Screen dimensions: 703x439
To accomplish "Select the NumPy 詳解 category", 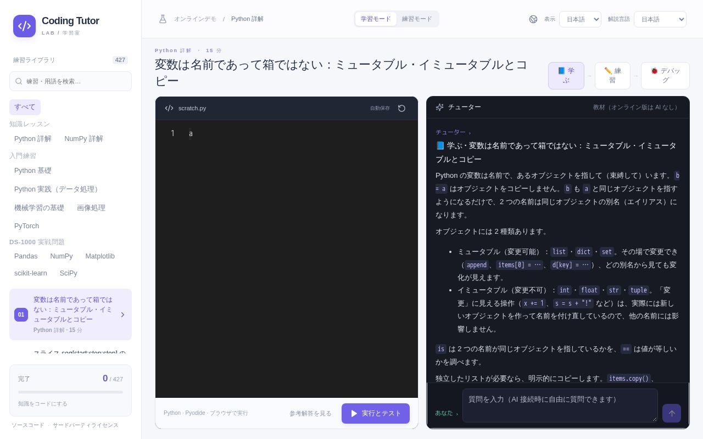I will click(83, 139).
